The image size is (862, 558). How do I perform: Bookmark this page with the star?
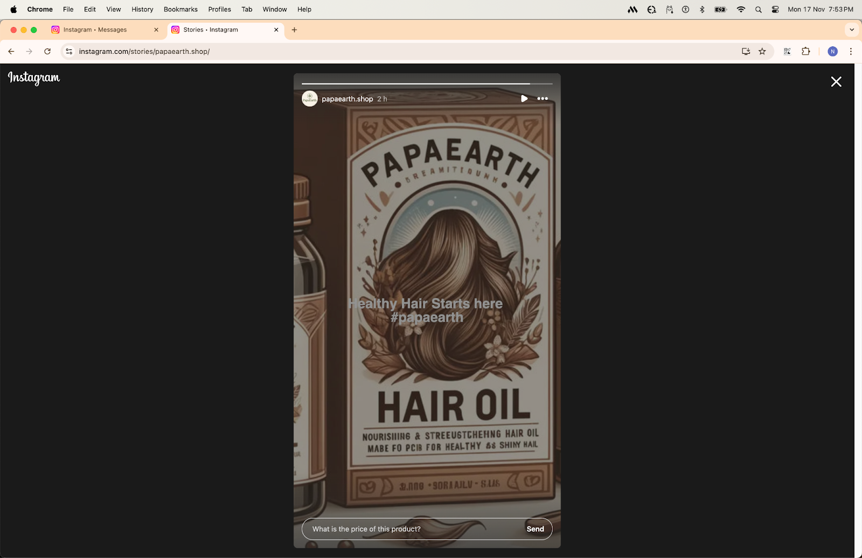(762, 51)
